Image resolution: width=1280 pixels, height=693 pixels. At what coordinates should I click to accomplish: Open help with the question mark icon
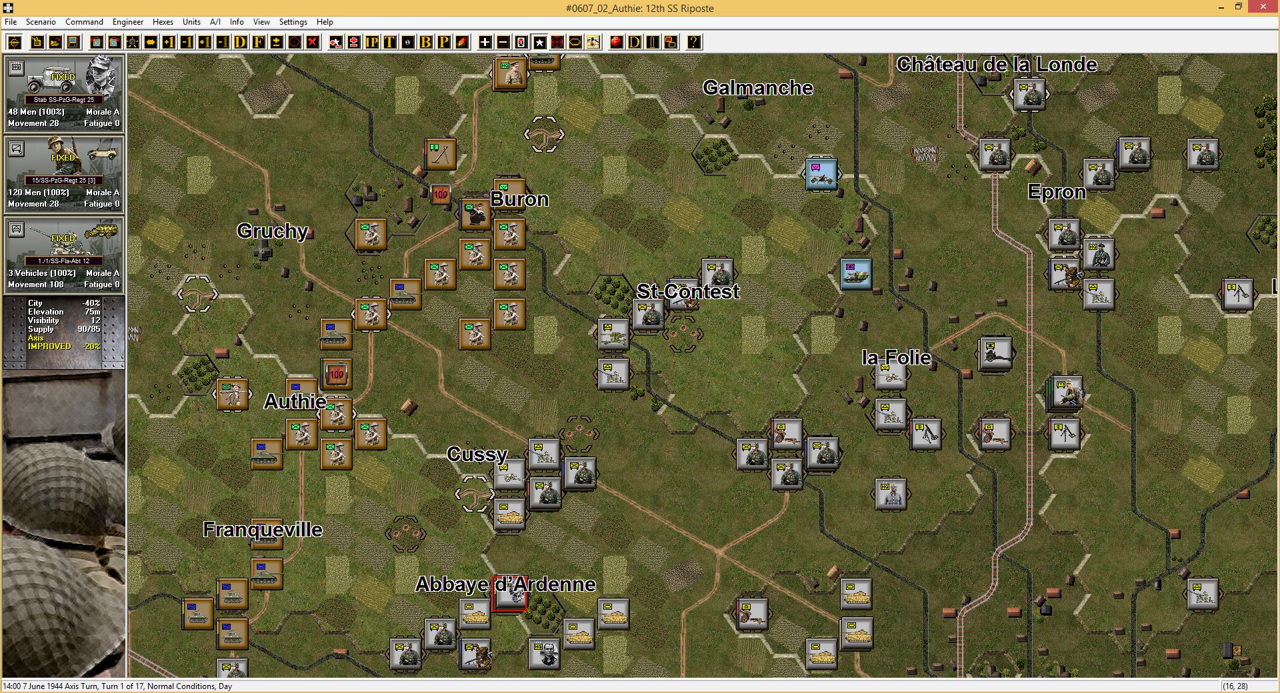pyautogui.click(x=694, y=43)
